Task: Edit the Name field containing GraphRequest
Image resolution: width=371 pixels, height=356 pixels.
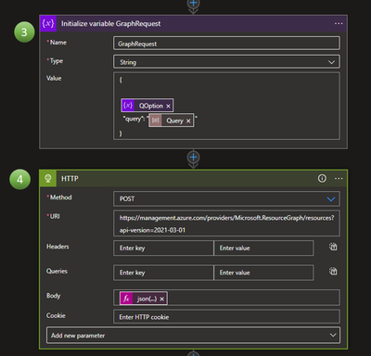Action: click(x=226, y=44)
